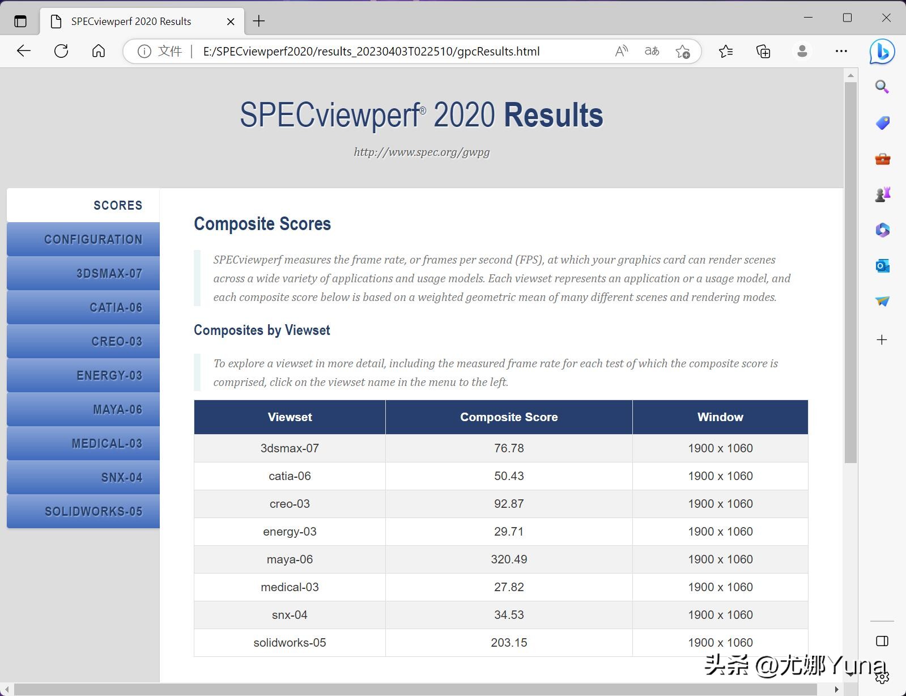Open the sidebar toolbox icon

(882, 159)
